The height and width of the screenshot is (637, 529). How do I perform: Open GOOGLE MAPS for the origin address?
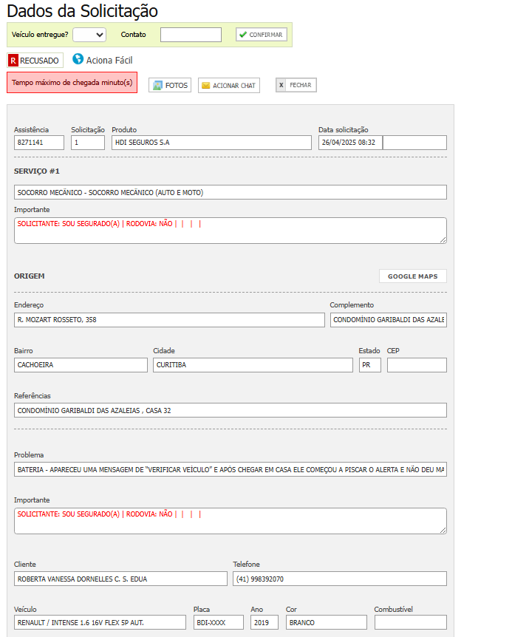(413, 276)
